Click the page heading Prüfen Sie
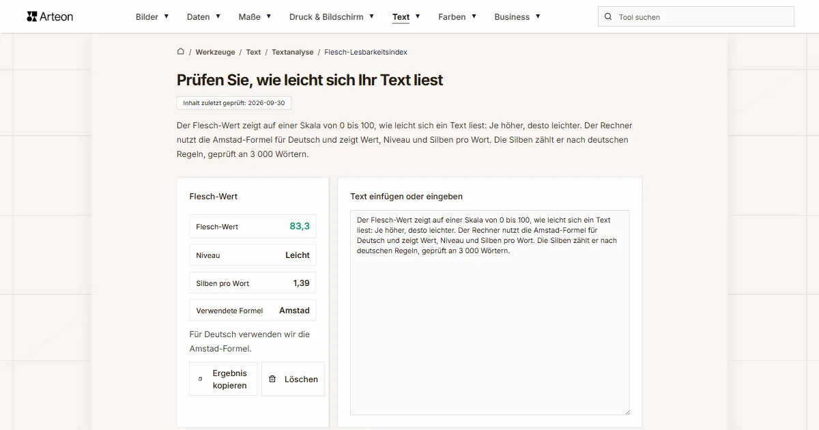819x430 pixels. (310, 80)
